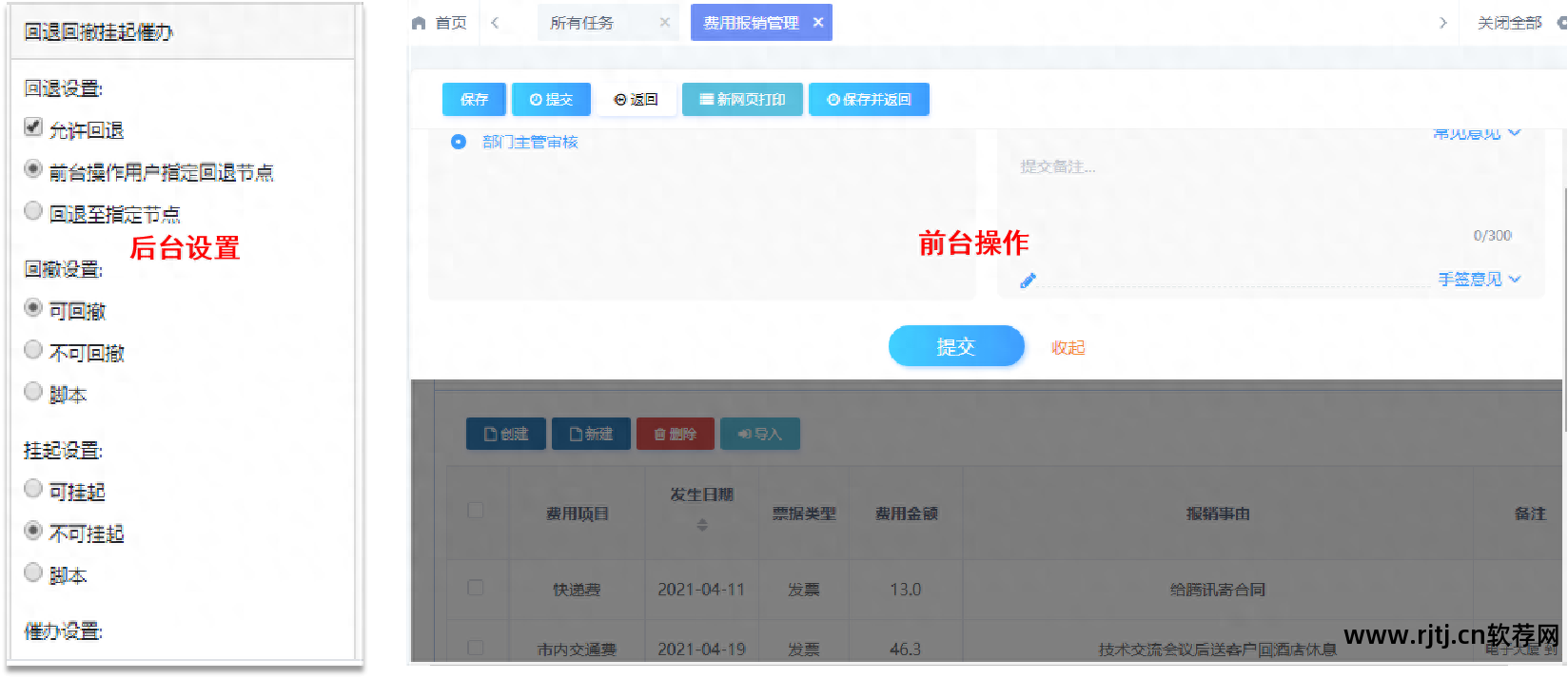1568x679 pixels.
Task: Click the 报销事由 column header
Action: (1218, 514)
